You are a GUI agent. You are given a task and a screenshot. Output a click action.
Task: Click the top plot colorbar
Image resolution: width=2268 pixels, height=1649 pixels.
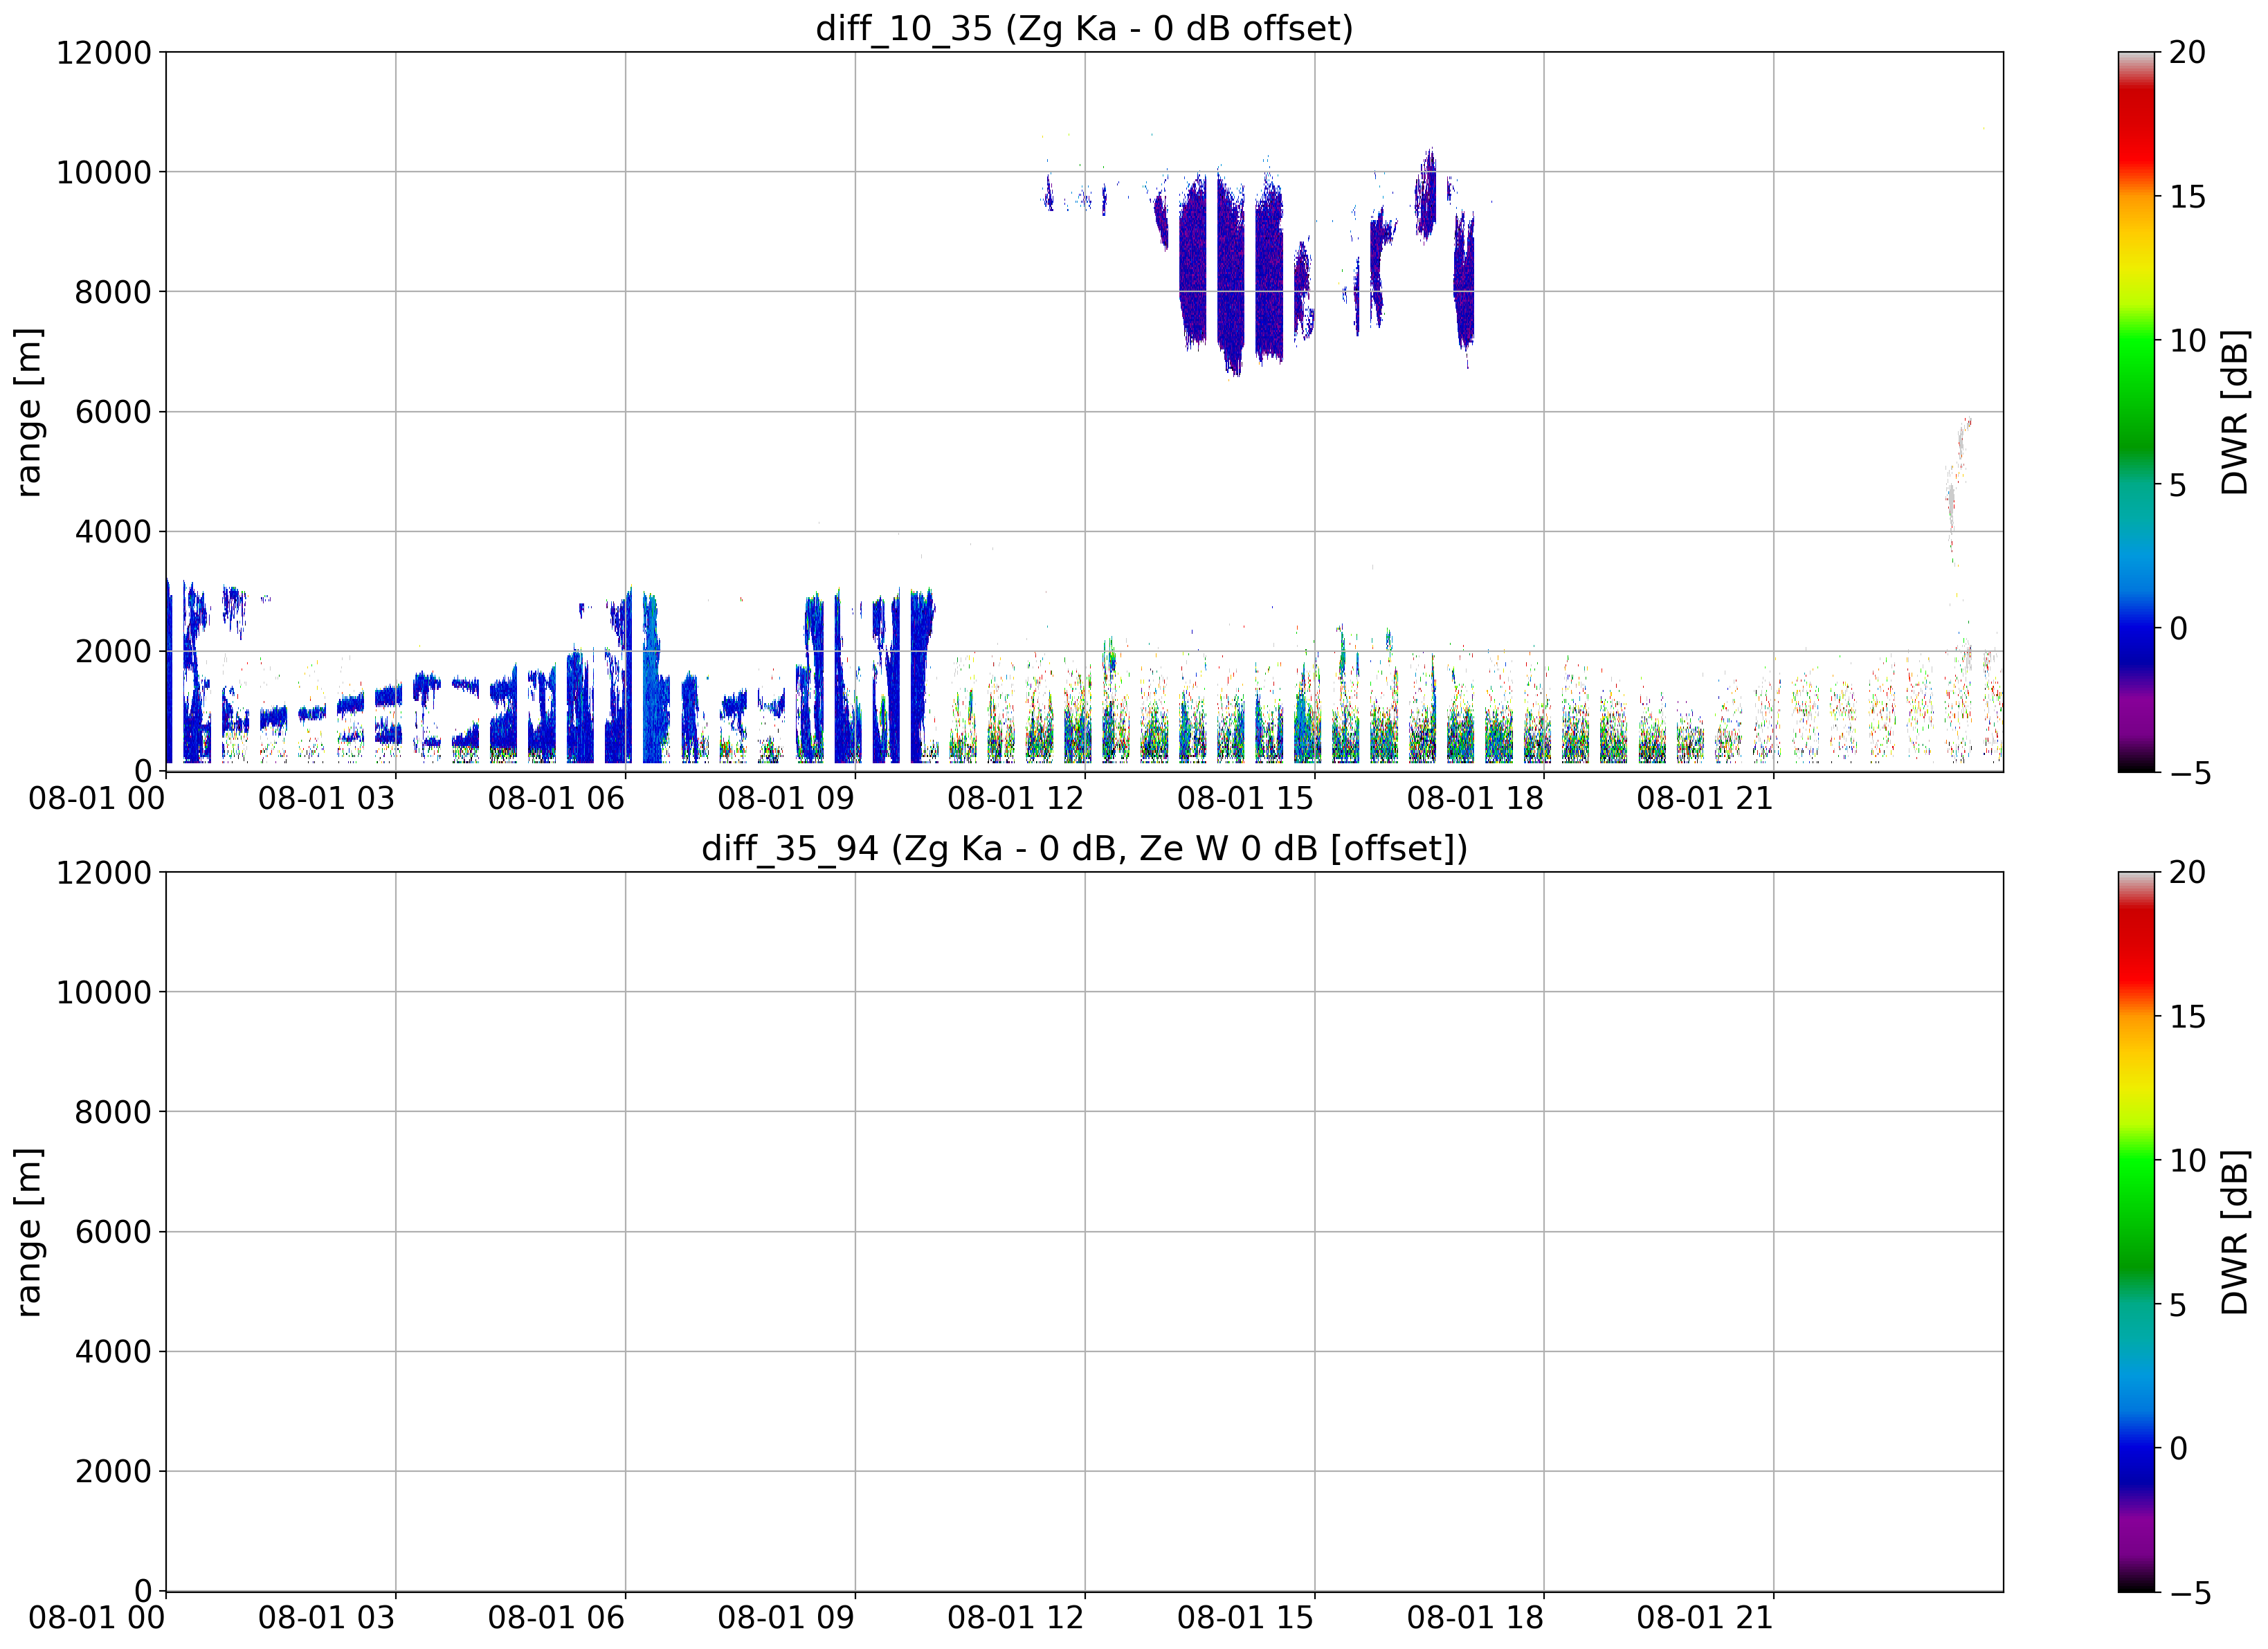coord(2137,412)
